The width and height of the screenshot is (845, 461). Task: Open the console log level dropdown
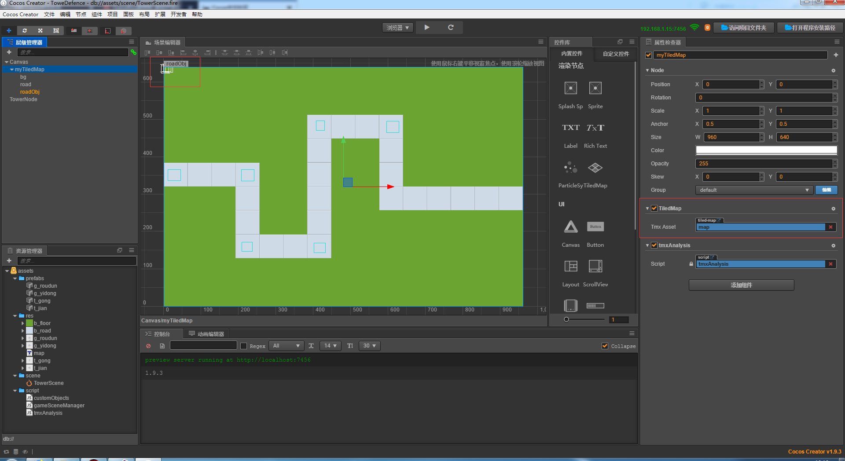[287, 346]
